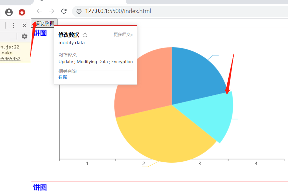Toggle the favorite star next to 修改数据
This screenshot has width=288, height=192.
point(85,34)
